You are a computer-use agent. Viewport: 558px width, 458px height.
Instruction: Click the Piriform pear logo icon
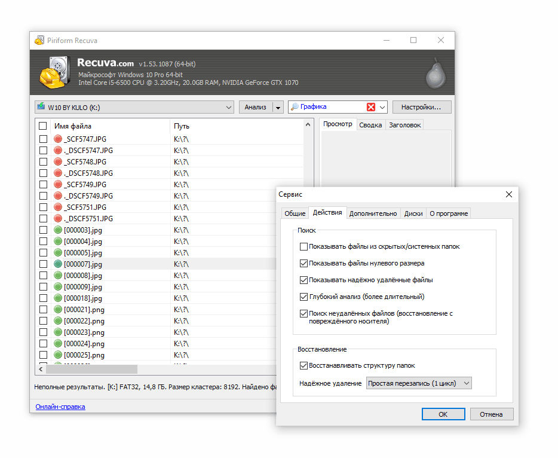pos(436,74)
